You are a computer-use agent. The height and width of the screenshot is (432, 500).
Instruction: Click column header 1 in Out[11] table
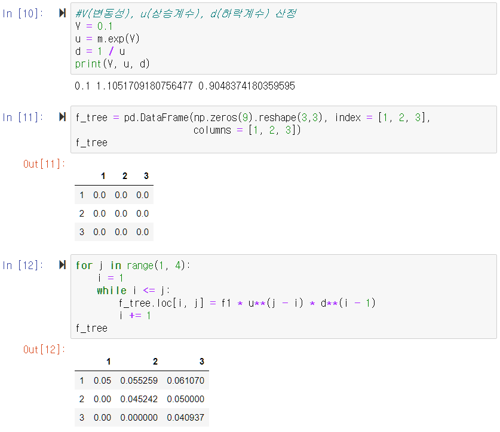[103, 176]
